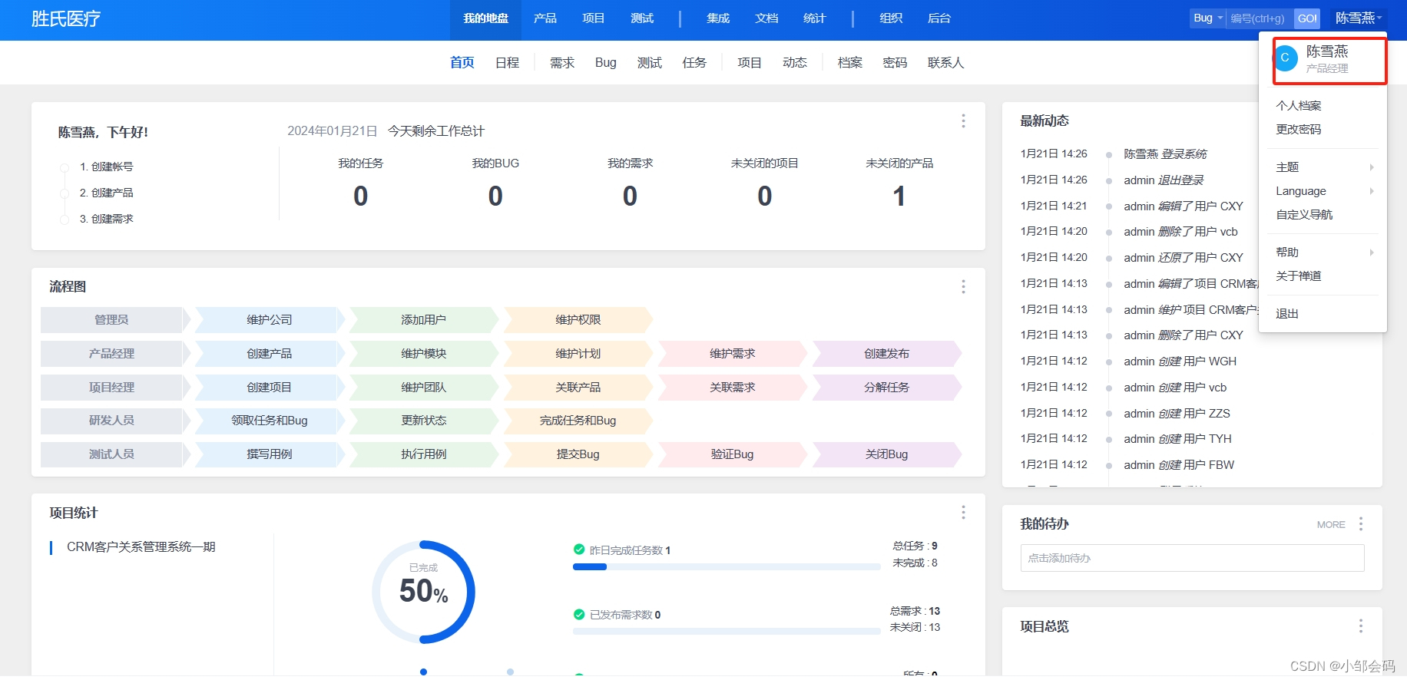Viewport: 1407px width, 680px height.
Task: Open the 集成 main navigation tab
Action: click(x=718, y=18)
